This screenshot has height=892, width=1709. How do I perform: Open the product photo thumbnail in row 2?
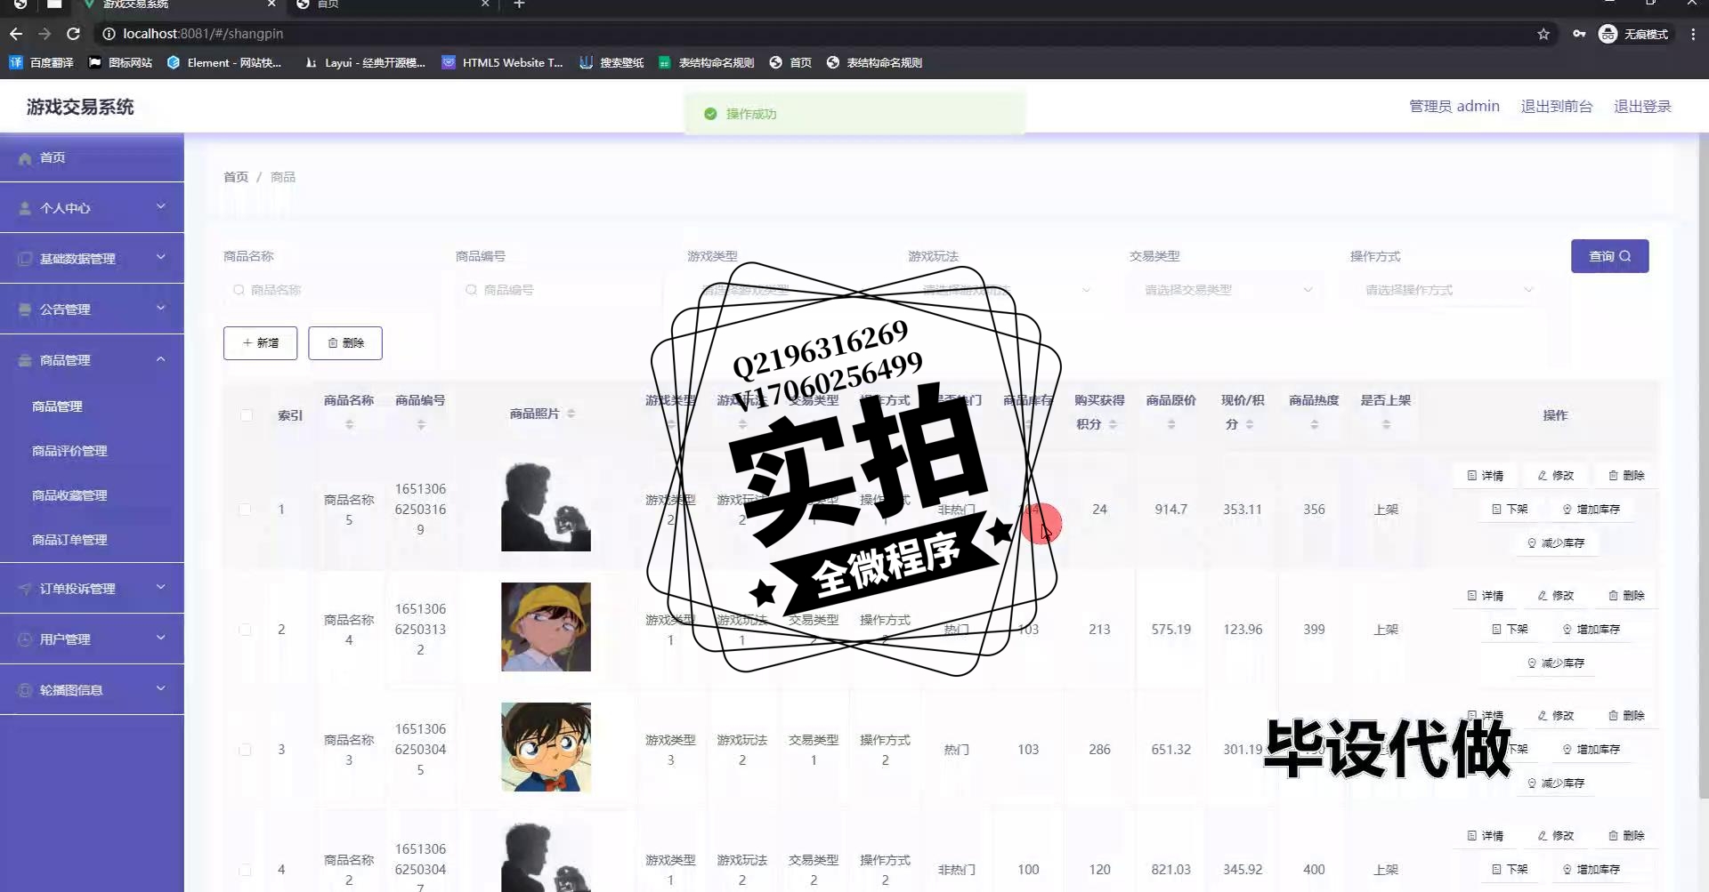546,627
